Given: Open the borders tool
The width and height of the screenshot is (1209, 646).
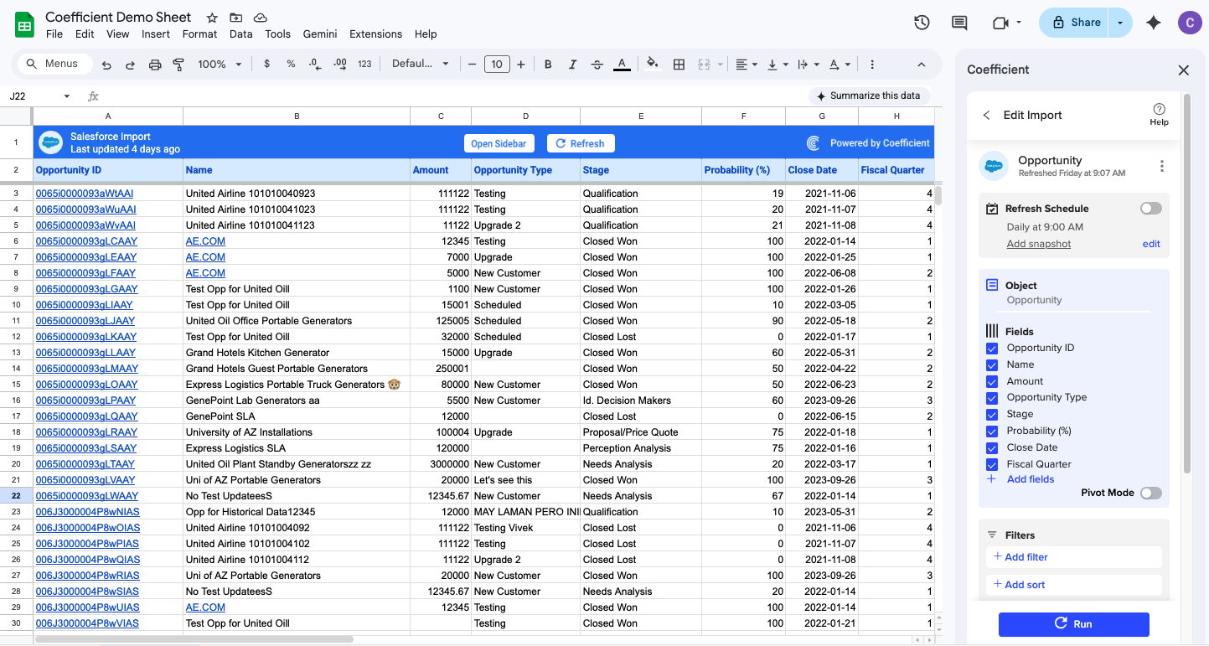Looking at the screenshot, I should (678, 64).
